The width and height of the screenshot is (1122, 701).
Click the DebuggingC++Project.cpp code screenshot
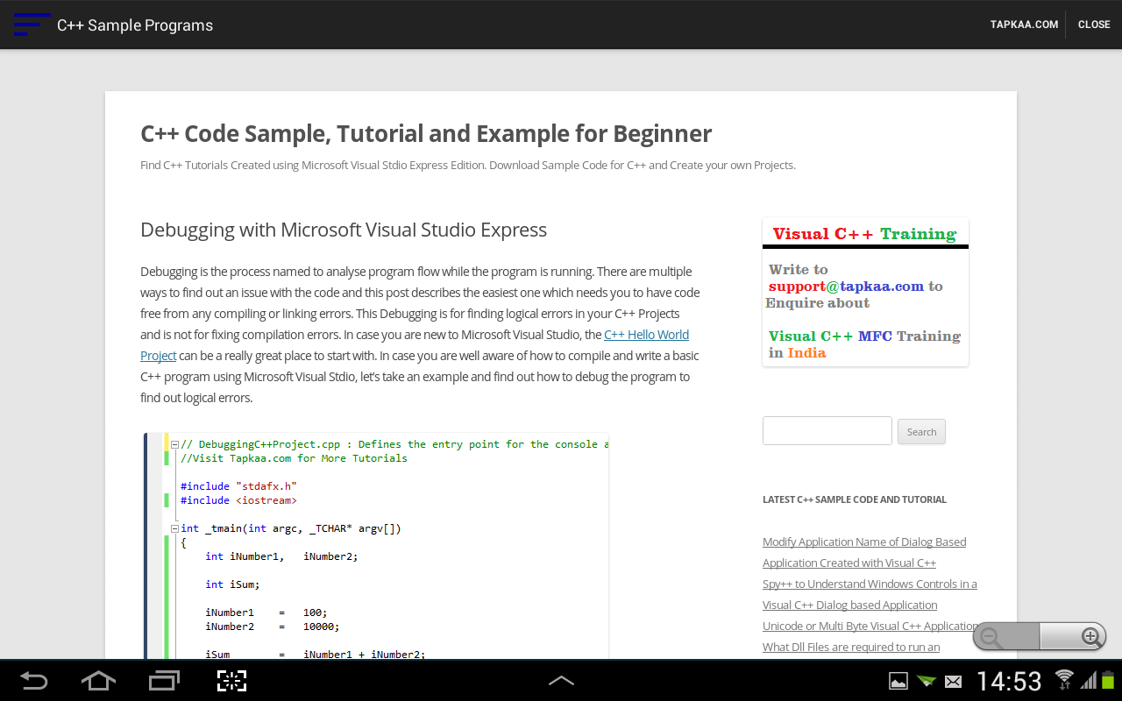point(376,545)
